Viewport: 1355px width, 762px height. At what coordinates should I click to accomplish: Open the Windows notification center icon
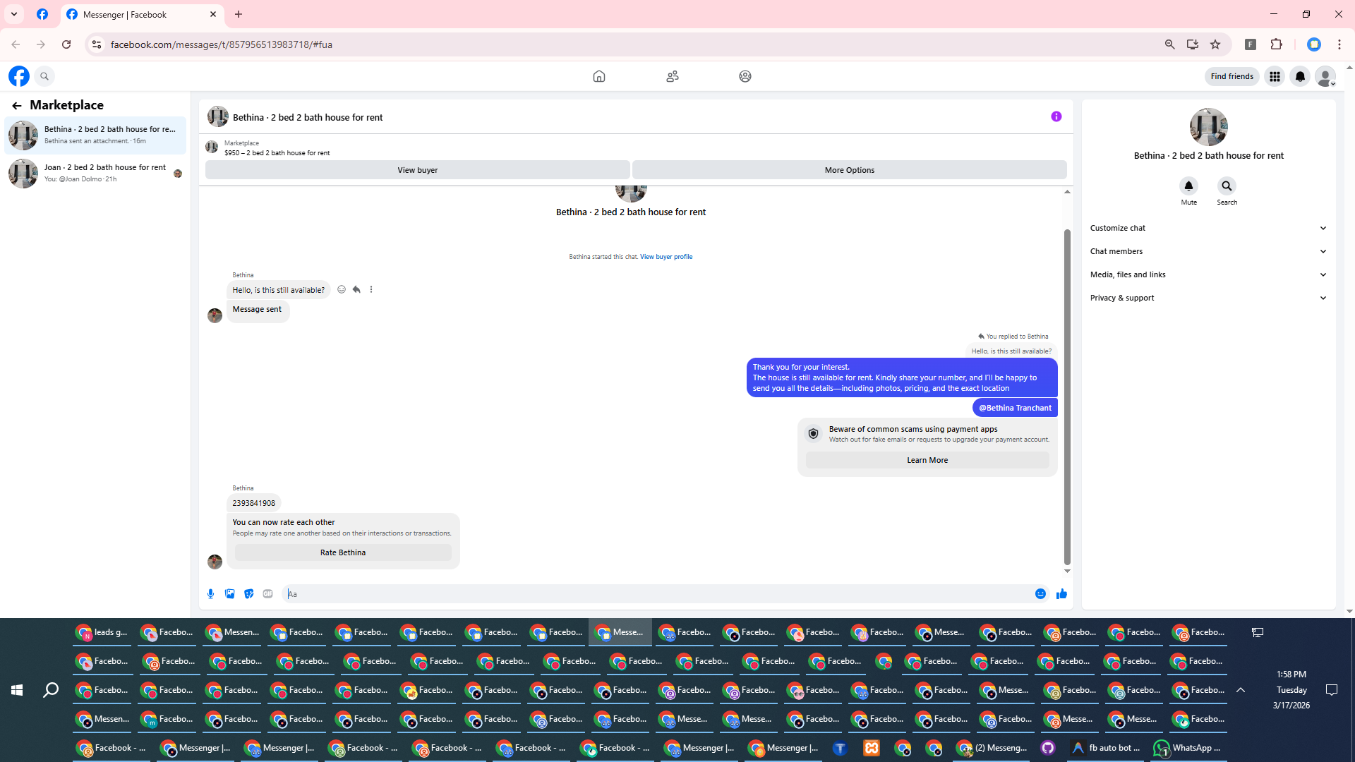point(1332,690)
